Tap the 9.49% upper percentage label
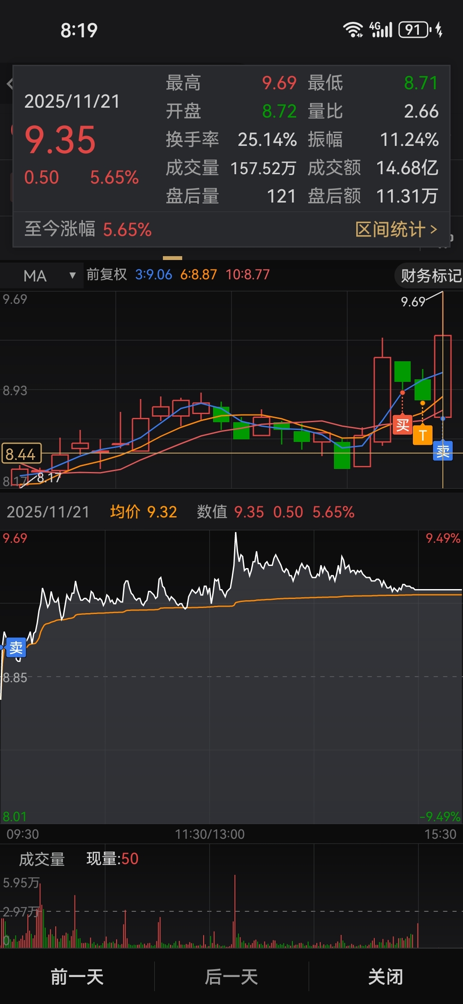This screenshot has height=1004, width=463. 443,538
